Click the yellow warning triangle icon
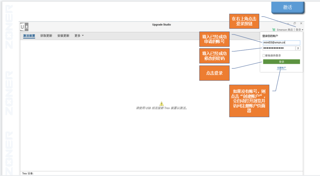320x176 pixels. (161, 104)
